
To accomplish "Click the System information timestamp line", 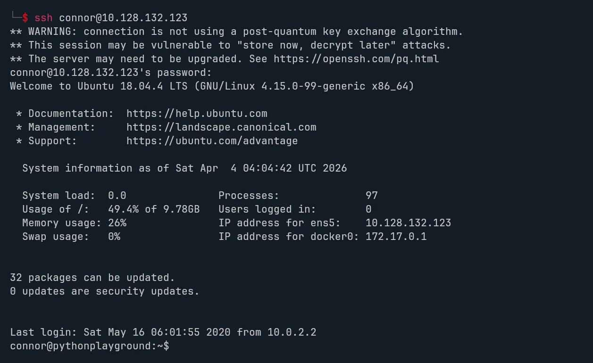I will click(184, 168).
